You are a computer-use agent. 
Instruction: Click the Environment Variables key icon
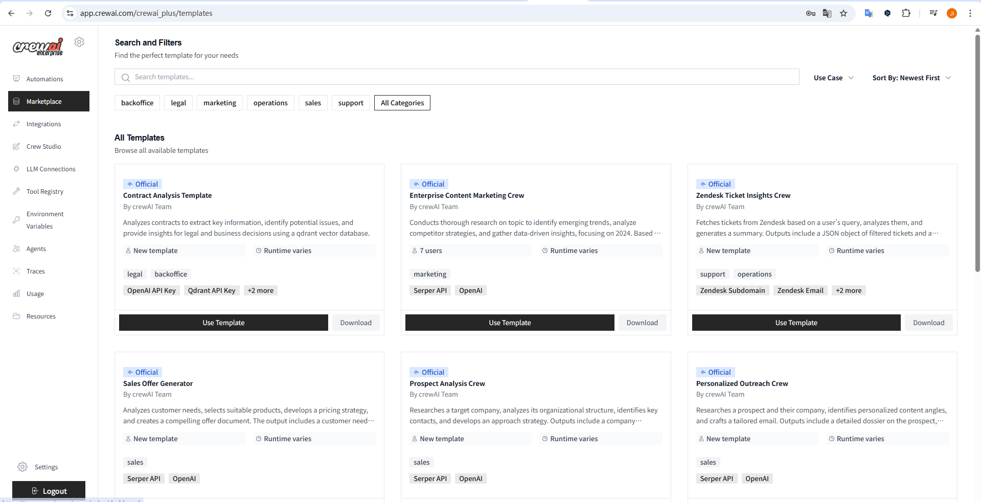click(16, 220)
